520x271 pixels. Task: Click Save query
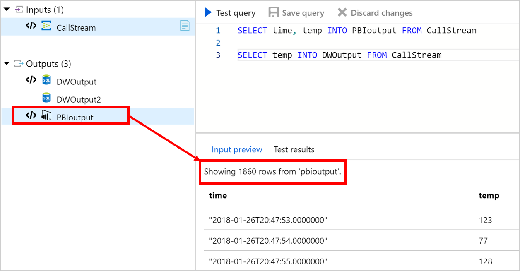pyautogui.click(x=296, y=12)
